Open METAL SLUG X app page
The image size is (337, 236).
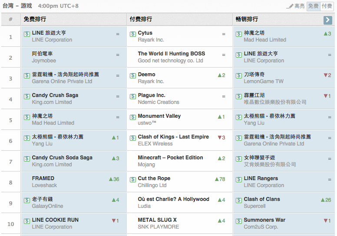pos(157,220)
